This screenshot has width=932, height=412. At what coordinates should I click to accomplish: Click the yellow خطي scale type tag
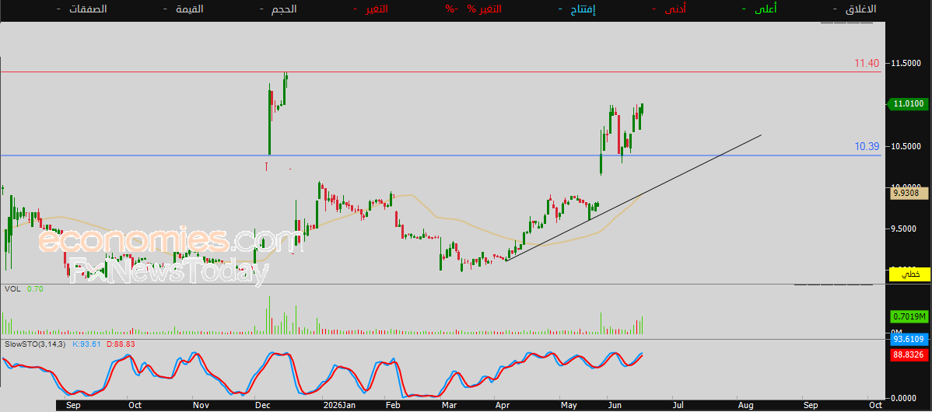(909, 274)
